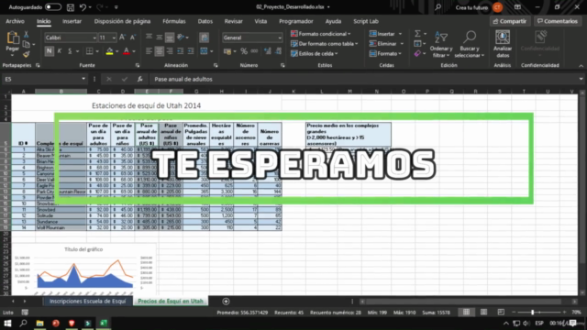587x330 pixels.
Task: Apply the yellow fill color
Action: pyautogui.click(x=109, y=51)
